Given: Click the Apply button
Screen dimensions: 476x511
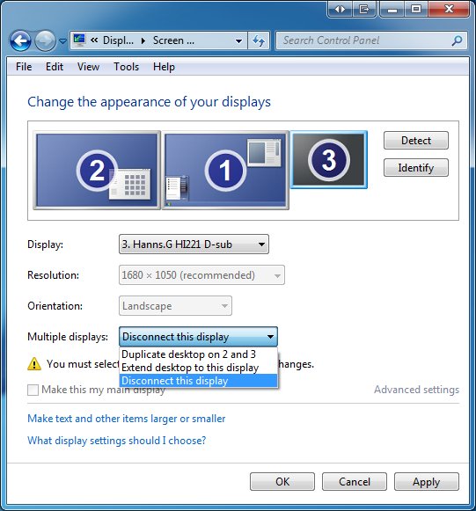Looking at the screenshot, I should pos(427,482).
